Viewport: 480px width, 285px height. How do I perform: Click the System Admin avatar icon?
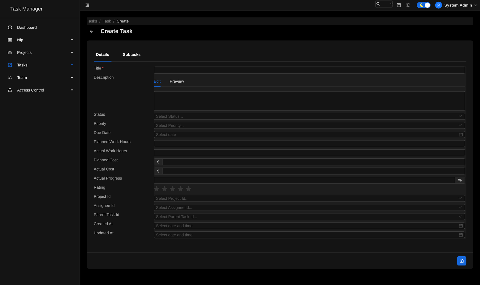click(x=438, y=5)
